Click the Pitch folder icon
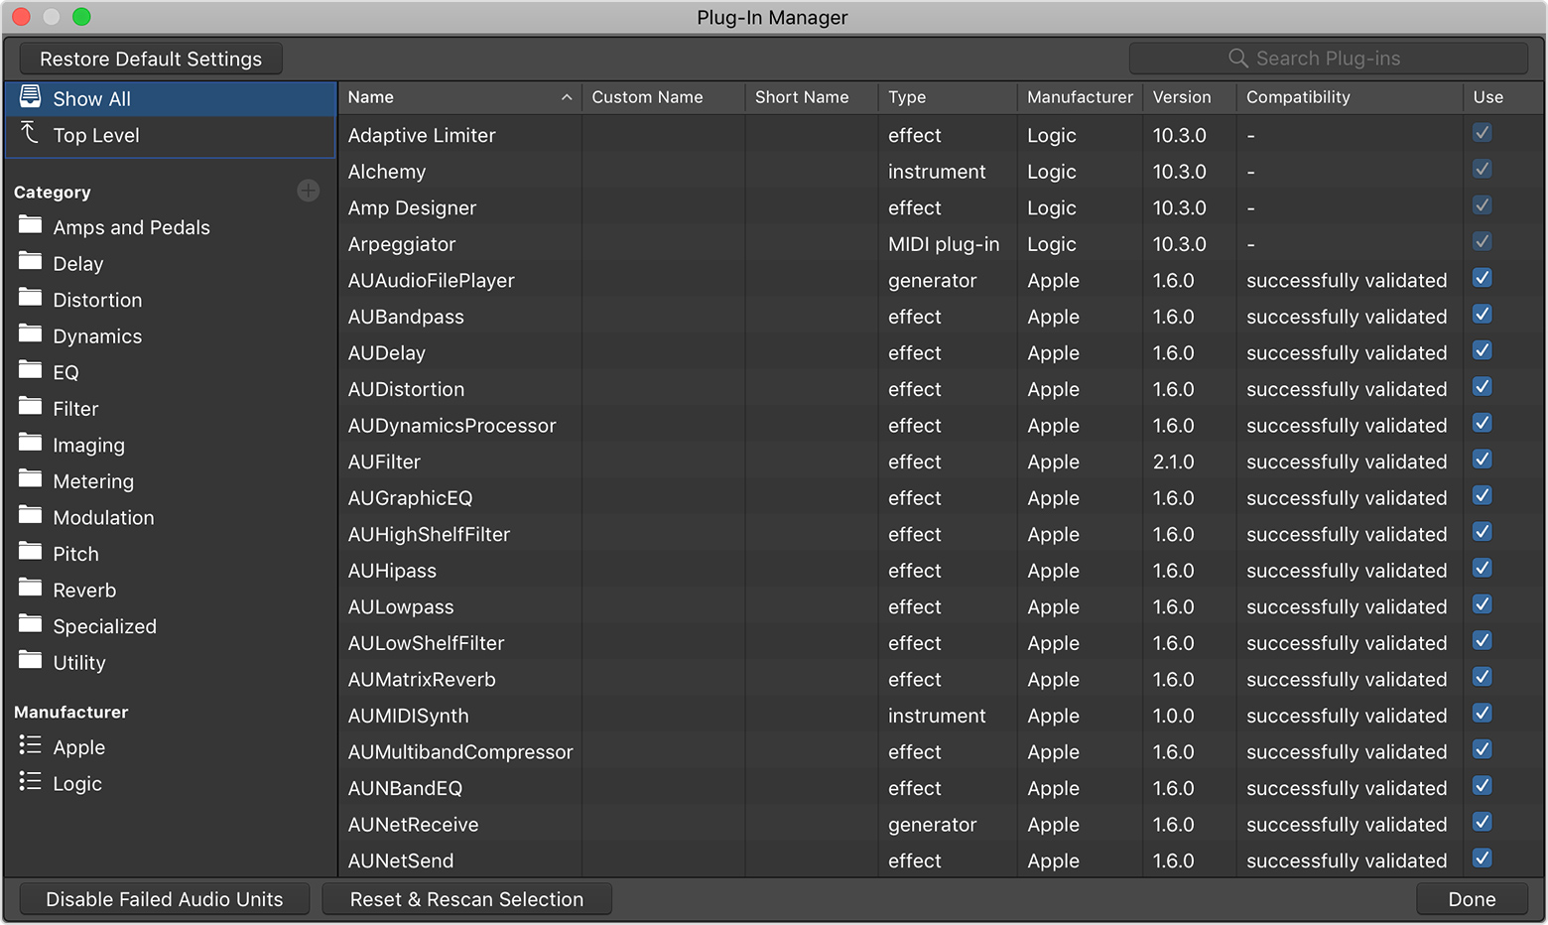Viewport: 1548px width, 925px height. [x=31, y=552]
